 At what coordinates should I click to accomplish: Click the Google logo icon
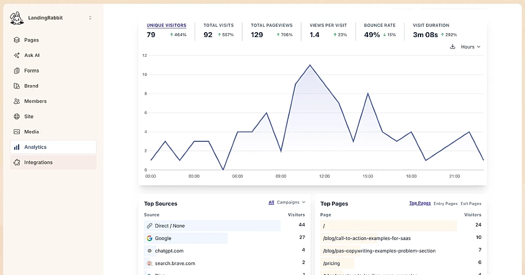[149, 238]
